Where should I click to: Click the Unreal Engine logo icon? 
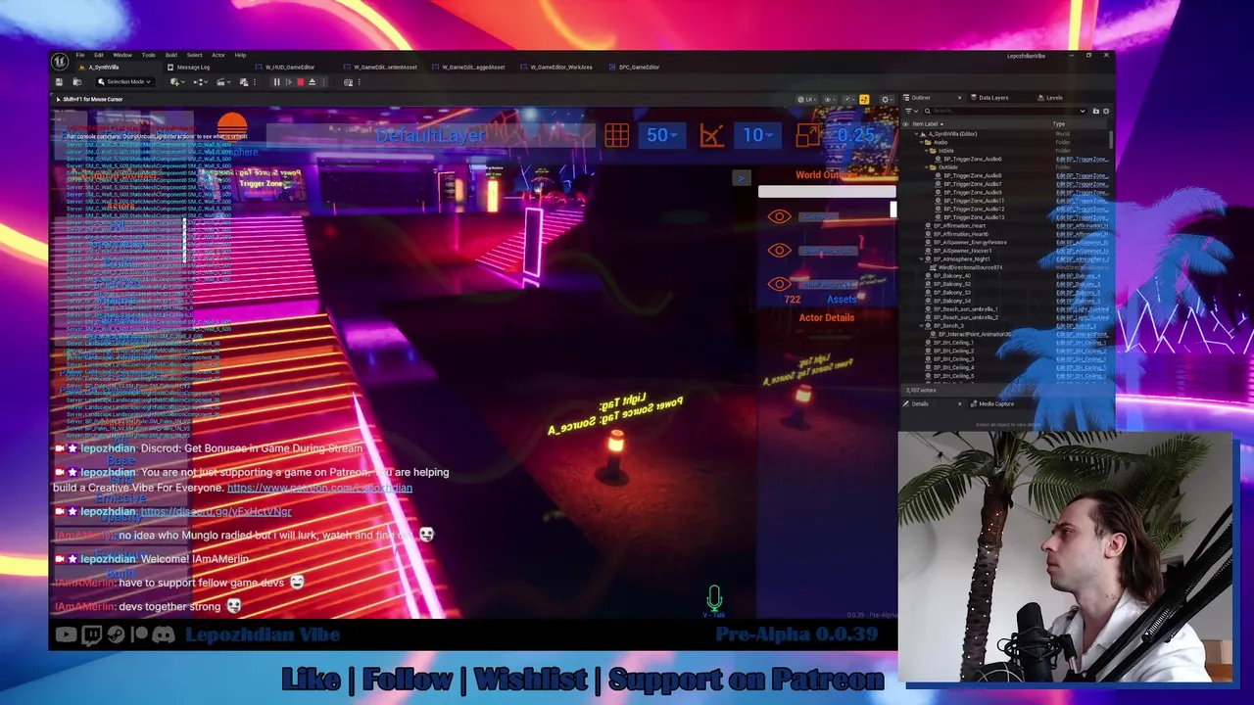[x=60, y=61]
